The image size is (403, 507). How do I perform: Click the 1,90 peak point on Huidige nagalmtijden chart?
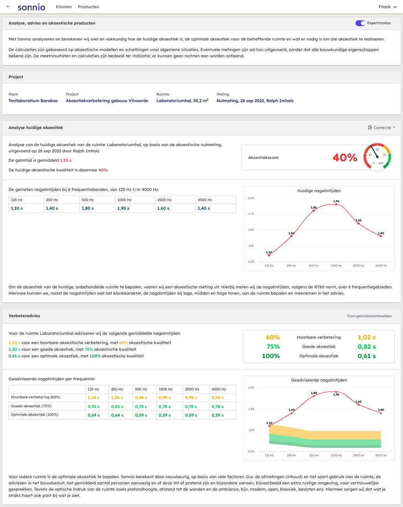pos(336,204)
